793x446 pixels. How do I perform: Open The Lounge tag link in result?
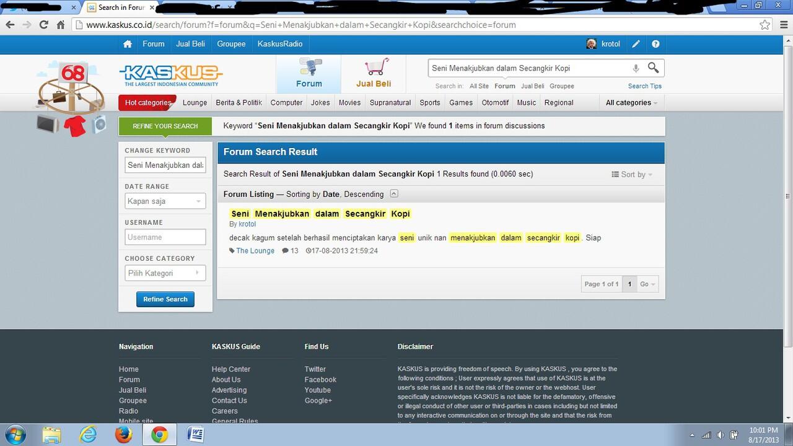(x=255, y=251)
